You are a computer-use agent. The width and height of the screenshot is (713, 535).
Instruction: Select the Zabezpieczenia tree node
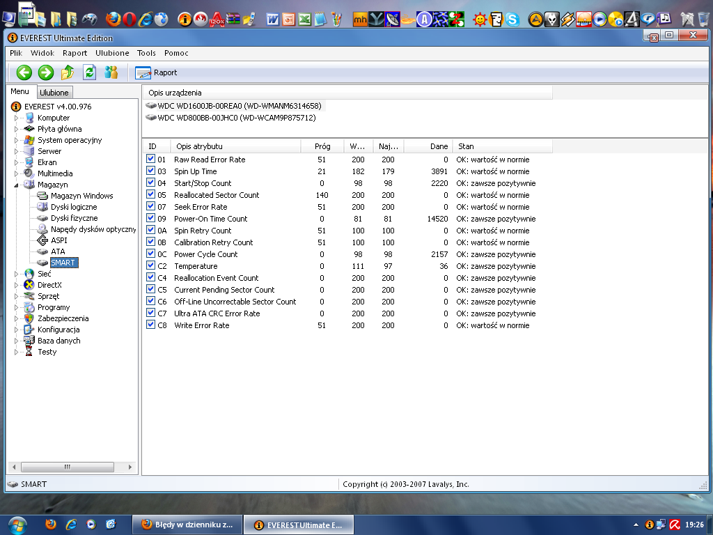click(63, 318)
